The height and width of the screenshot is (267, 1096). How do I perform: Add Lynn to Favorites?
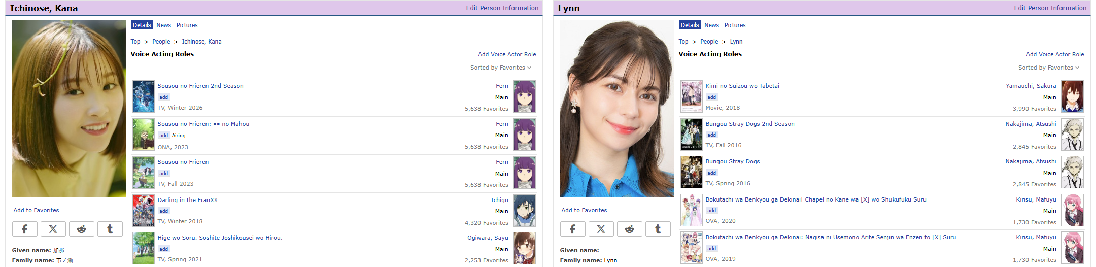coord(584,210)
